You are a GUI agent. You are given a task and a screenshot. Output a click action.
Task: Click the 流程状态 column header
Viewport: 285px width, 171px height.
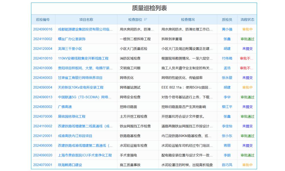click(x=248, y=19)
